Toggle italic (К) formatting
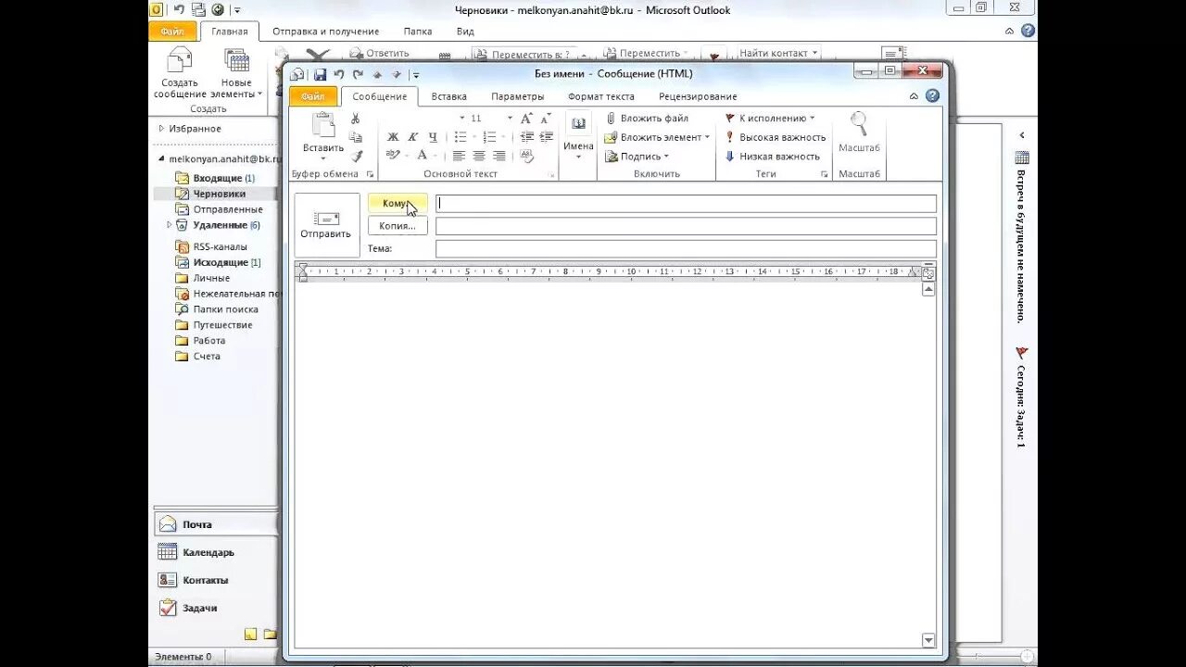This screenshot has width=1186, height=667. click(x=413, y=137)
